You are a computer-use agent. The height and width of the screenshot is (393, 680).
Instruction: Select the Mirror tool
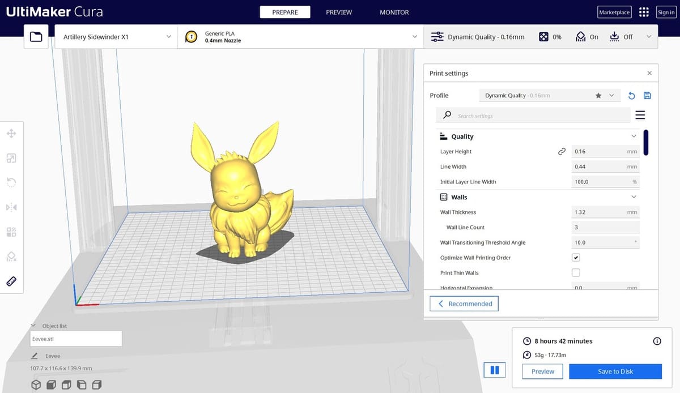pyautogui.click(x=11, y=207)
